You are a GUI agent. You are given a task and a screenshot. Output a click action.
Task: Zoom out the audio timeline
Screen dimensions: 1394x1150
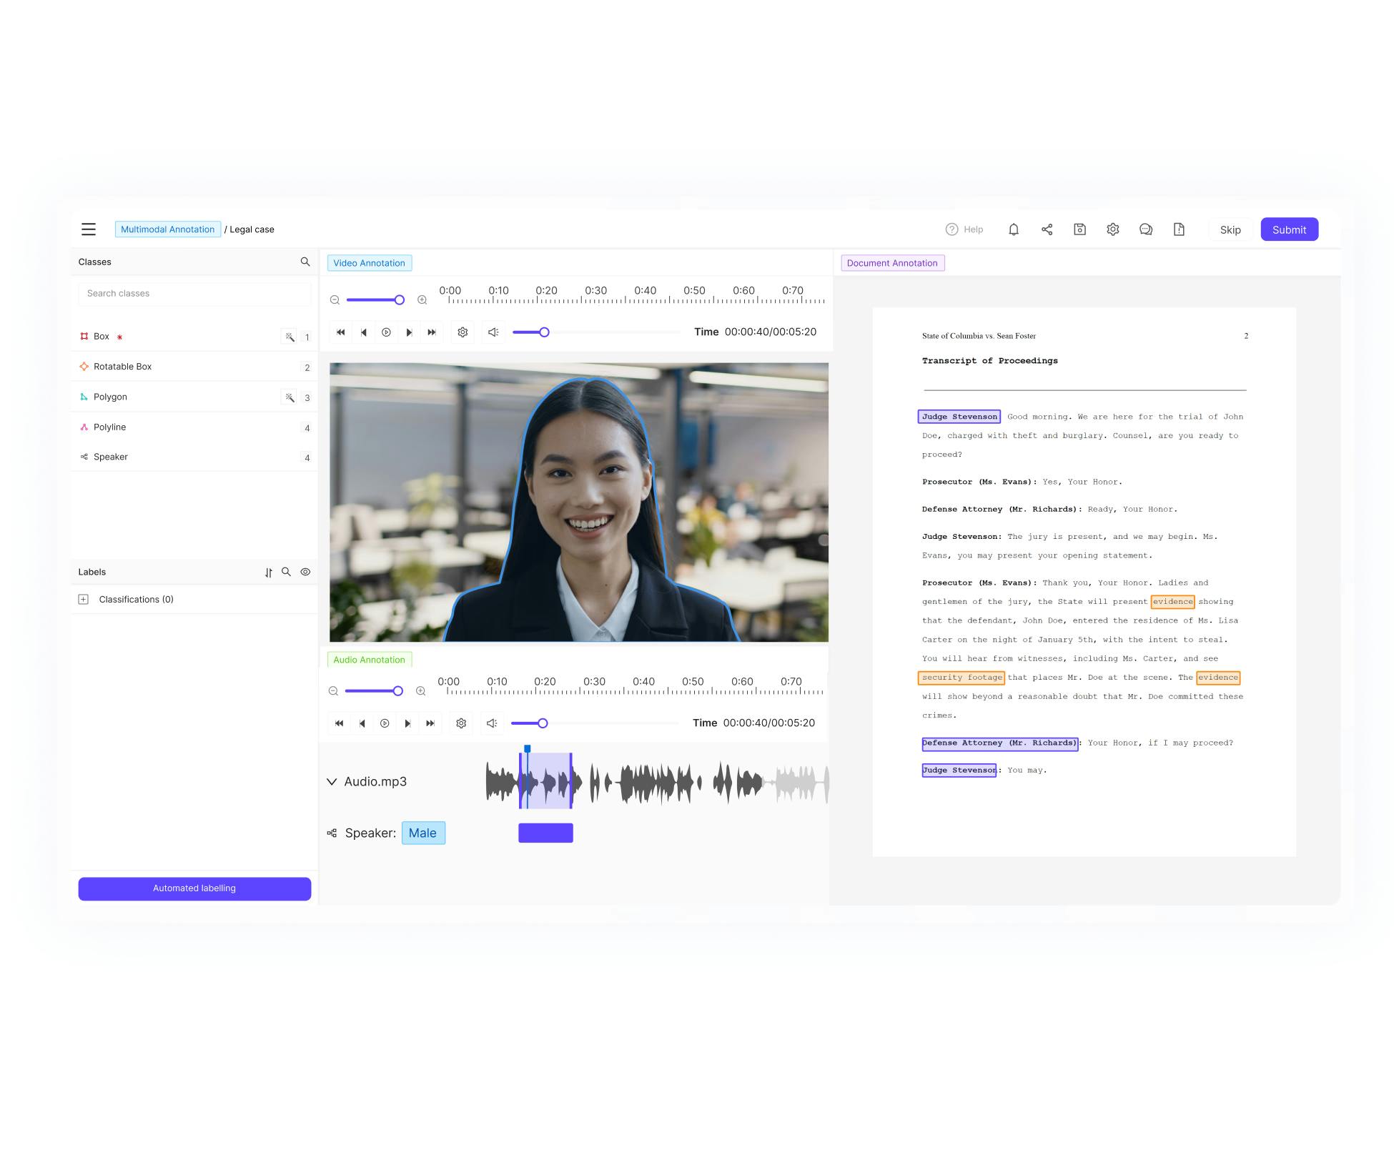[333, 691]
